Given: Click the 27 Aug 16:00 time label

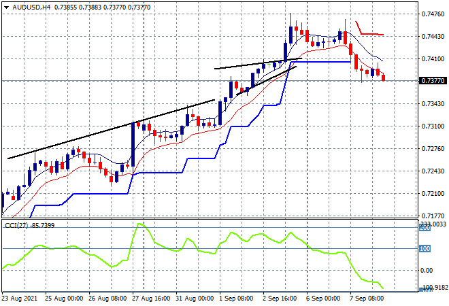Looking at the screenshot, I should click(x=151, y=299).
